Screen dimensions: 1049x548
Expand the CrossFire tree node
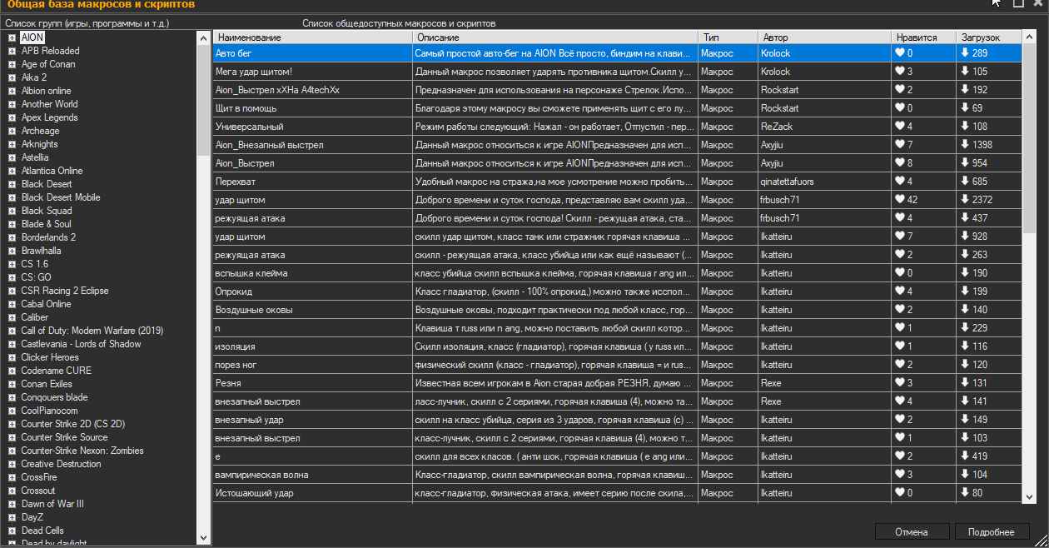12,477
